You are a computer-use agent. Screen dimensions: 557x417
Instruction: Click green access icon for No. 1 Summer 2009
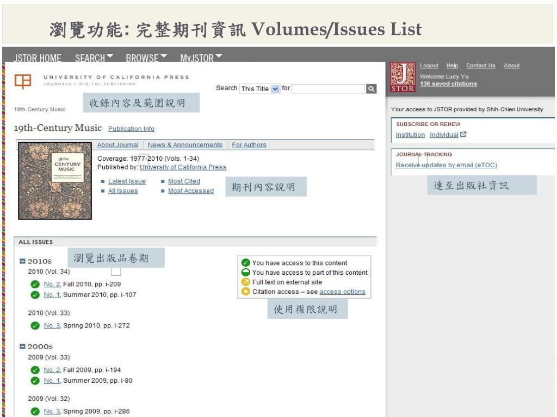35,381
